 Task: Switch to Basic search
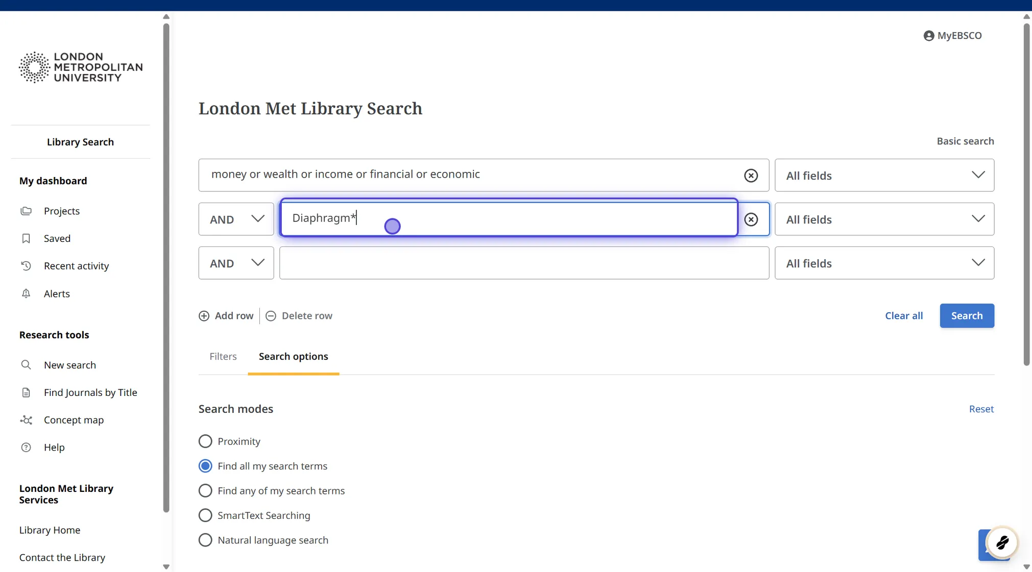965,141
